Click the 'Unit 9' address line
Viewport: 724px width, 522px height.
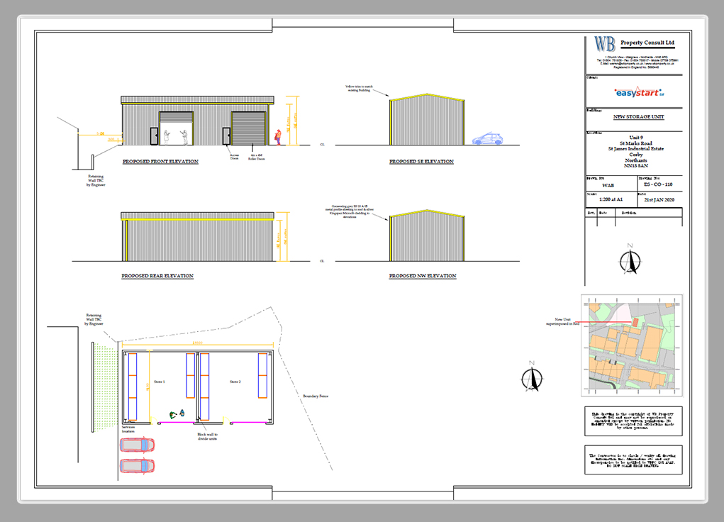(636, 138)
